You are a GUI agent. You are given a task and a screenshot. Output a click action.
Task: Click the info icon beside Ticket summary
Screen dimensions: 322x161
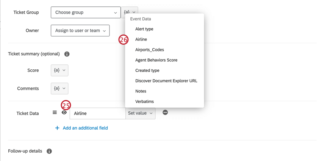[x=67, y=54]
